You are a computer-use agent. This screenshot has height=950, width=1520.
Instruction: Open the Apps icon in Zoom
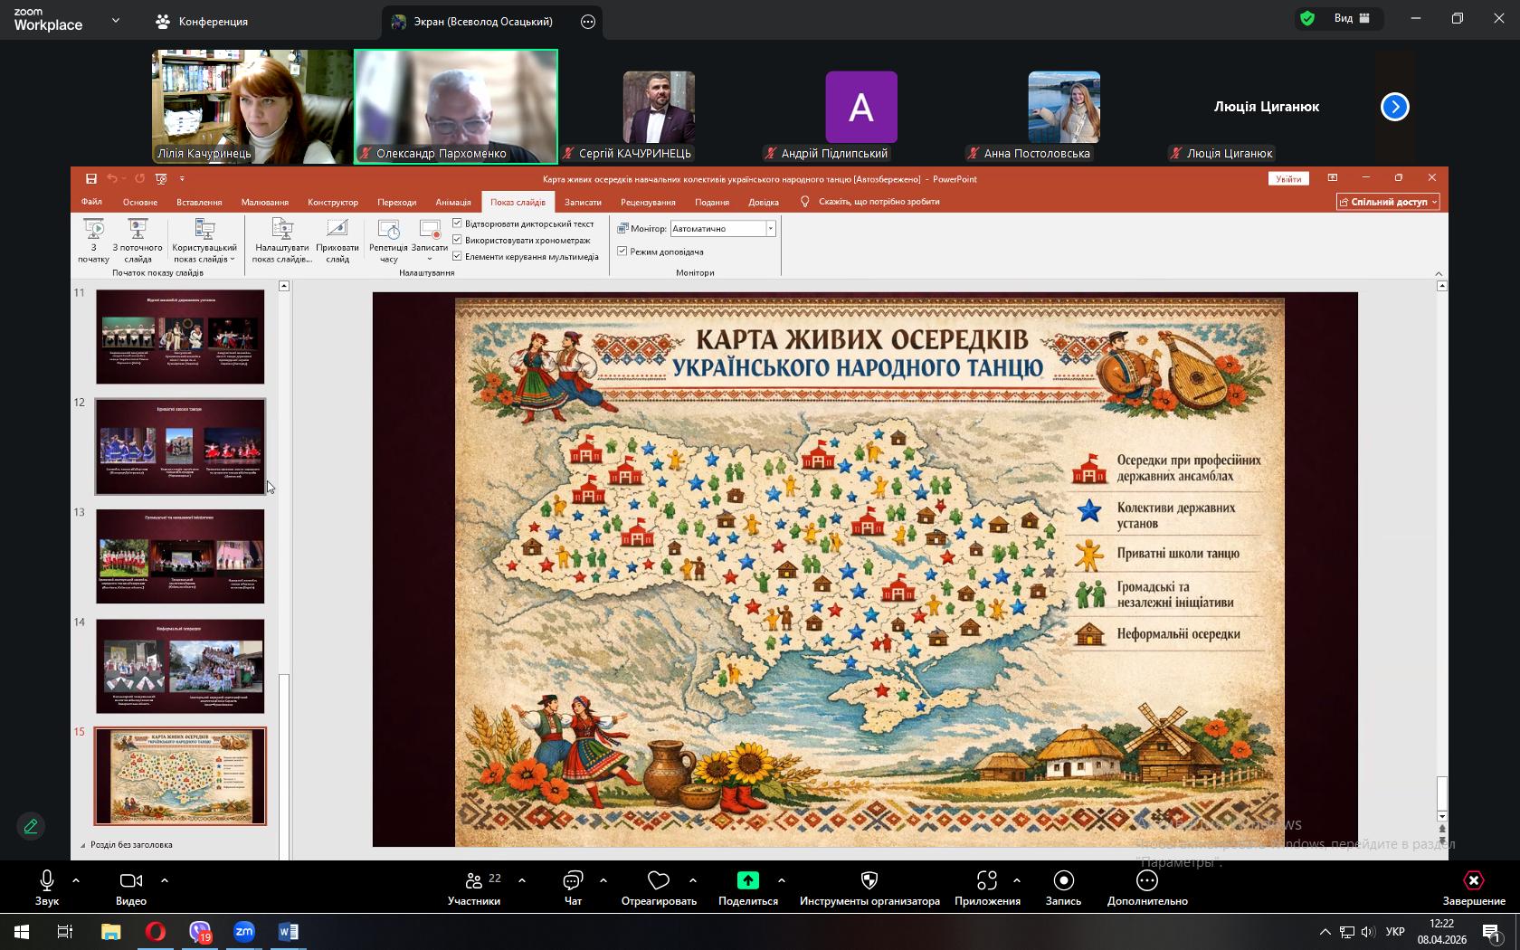pyautogui.click(x=986, y=881)
